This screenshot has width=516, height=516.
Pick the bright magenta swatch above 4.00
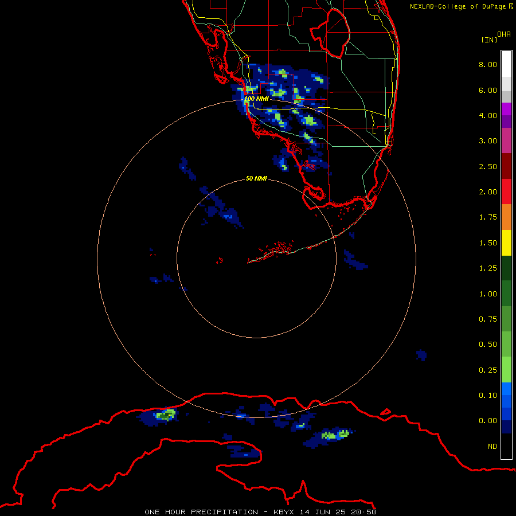tap(506, 109)
